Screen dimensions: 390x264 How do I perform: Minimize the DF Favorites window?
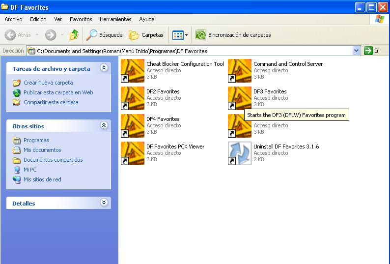(360, 7)
